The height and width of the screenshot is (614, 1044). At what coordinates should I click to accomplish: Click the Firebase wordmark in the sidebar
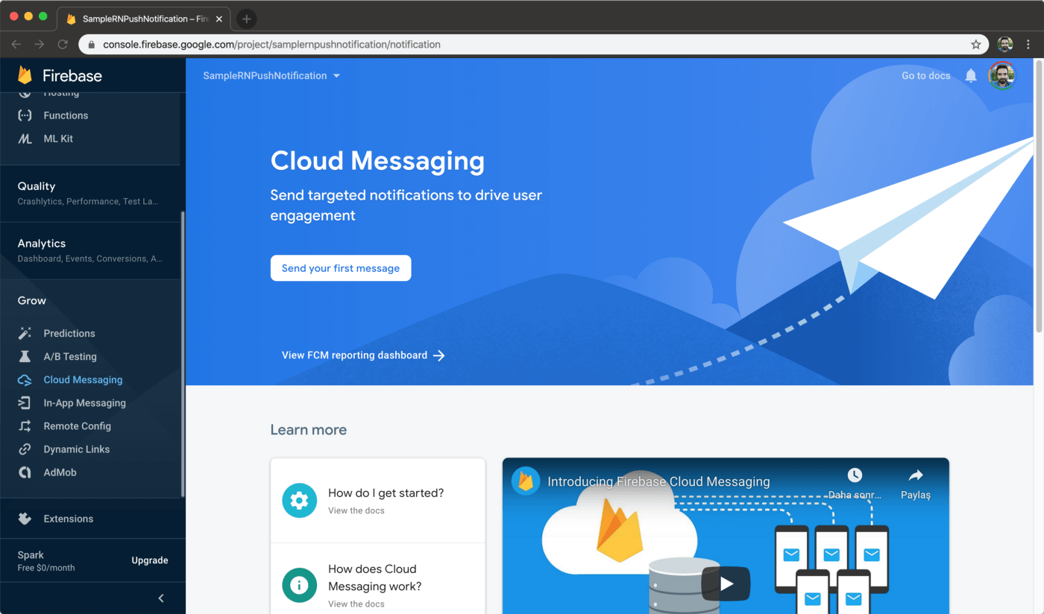tap(72, 75)
